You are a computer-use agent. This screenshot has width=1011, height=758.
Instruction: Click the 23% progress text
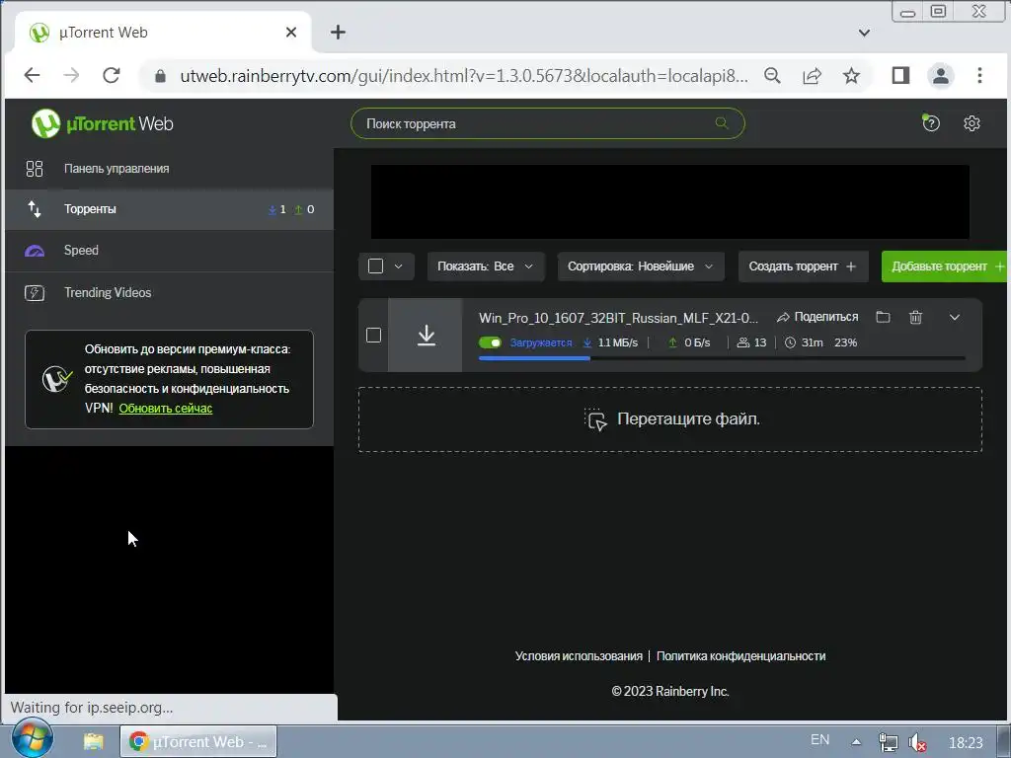point(846,342)
